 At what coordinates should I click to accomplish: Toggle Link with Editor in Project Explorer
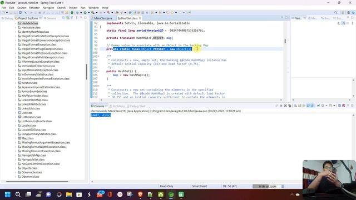(68, 18)
